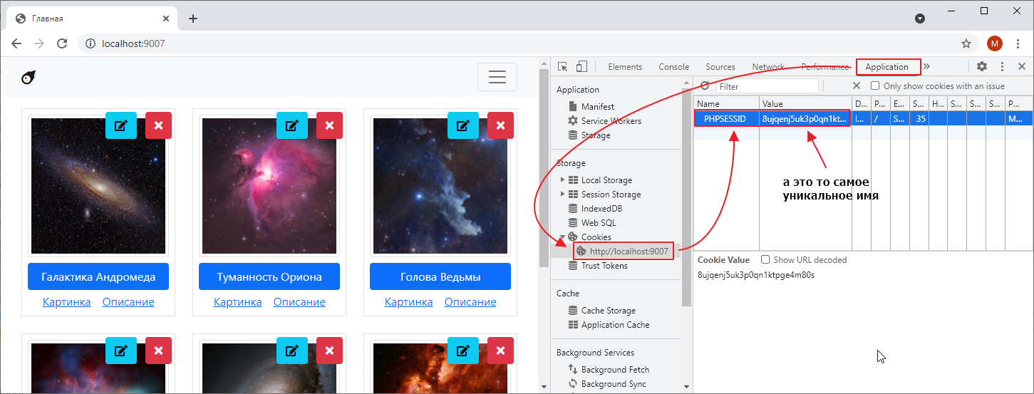
Task: Enable Only show cookies with an issue
Action: point(875,86)
